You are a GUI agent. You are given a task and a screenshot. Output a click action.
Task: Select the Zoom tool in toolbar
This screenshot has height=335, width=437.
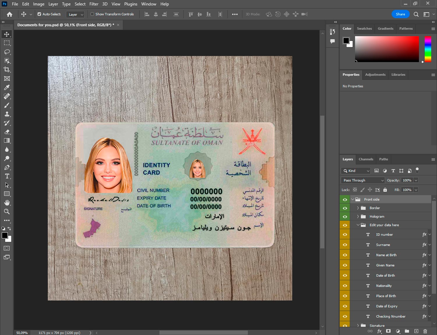tap(7, 212)
